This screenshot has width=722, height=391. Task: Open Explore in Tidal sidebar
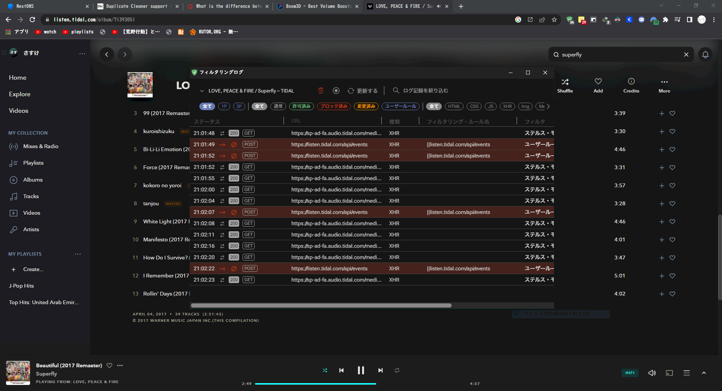pyautogui.click(x=20, y=94)
